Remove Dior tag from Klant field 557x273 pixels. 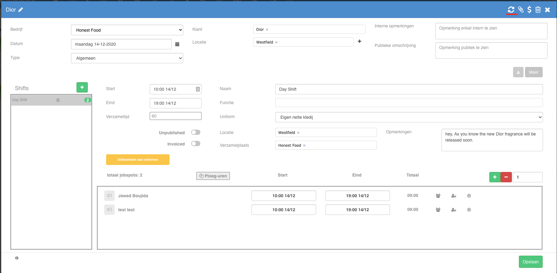click(x=267, y=30)
